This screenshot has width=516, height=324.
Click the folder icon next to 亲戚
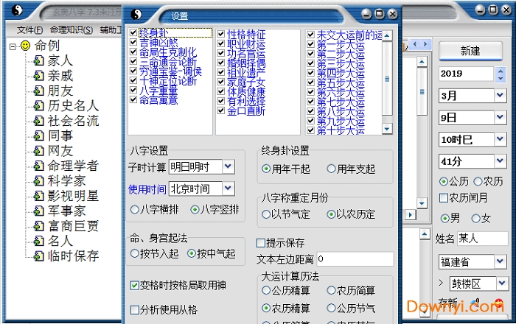click(39, 76)
